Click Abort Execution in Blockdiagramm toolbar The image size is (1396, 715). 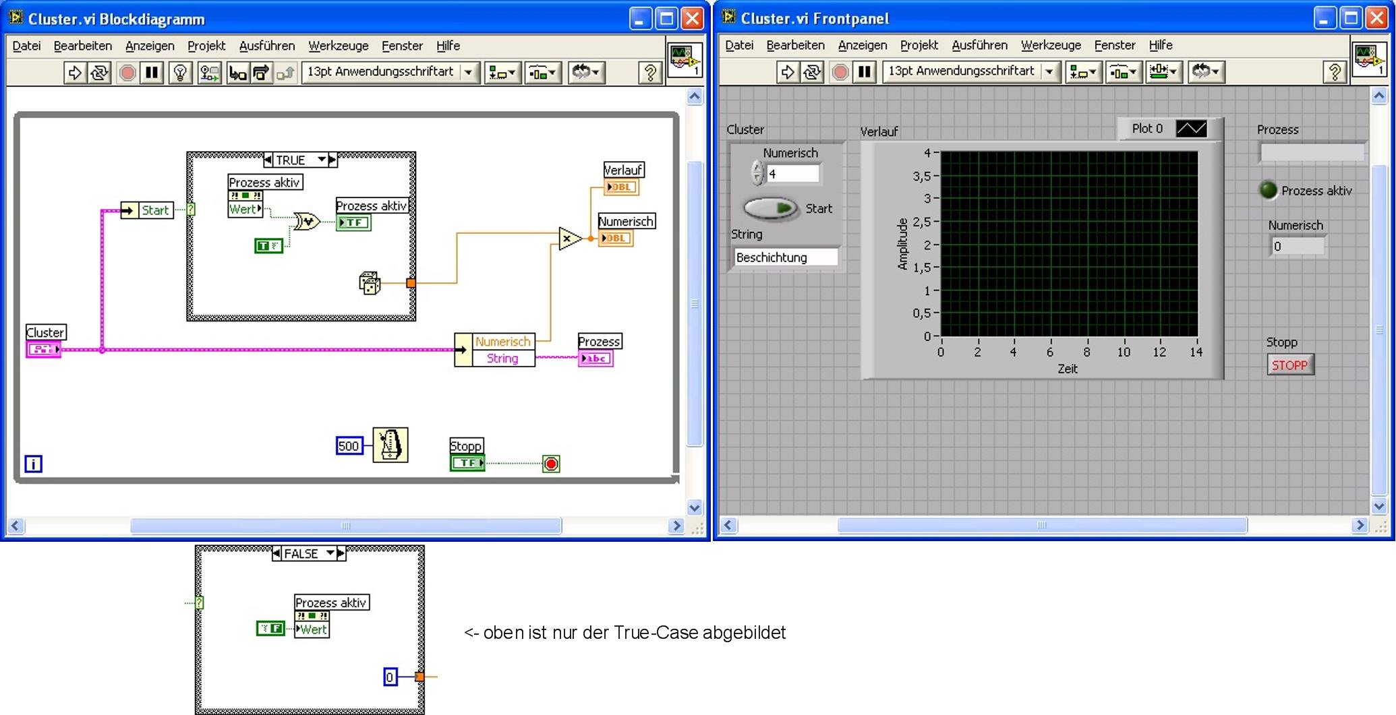127,73
